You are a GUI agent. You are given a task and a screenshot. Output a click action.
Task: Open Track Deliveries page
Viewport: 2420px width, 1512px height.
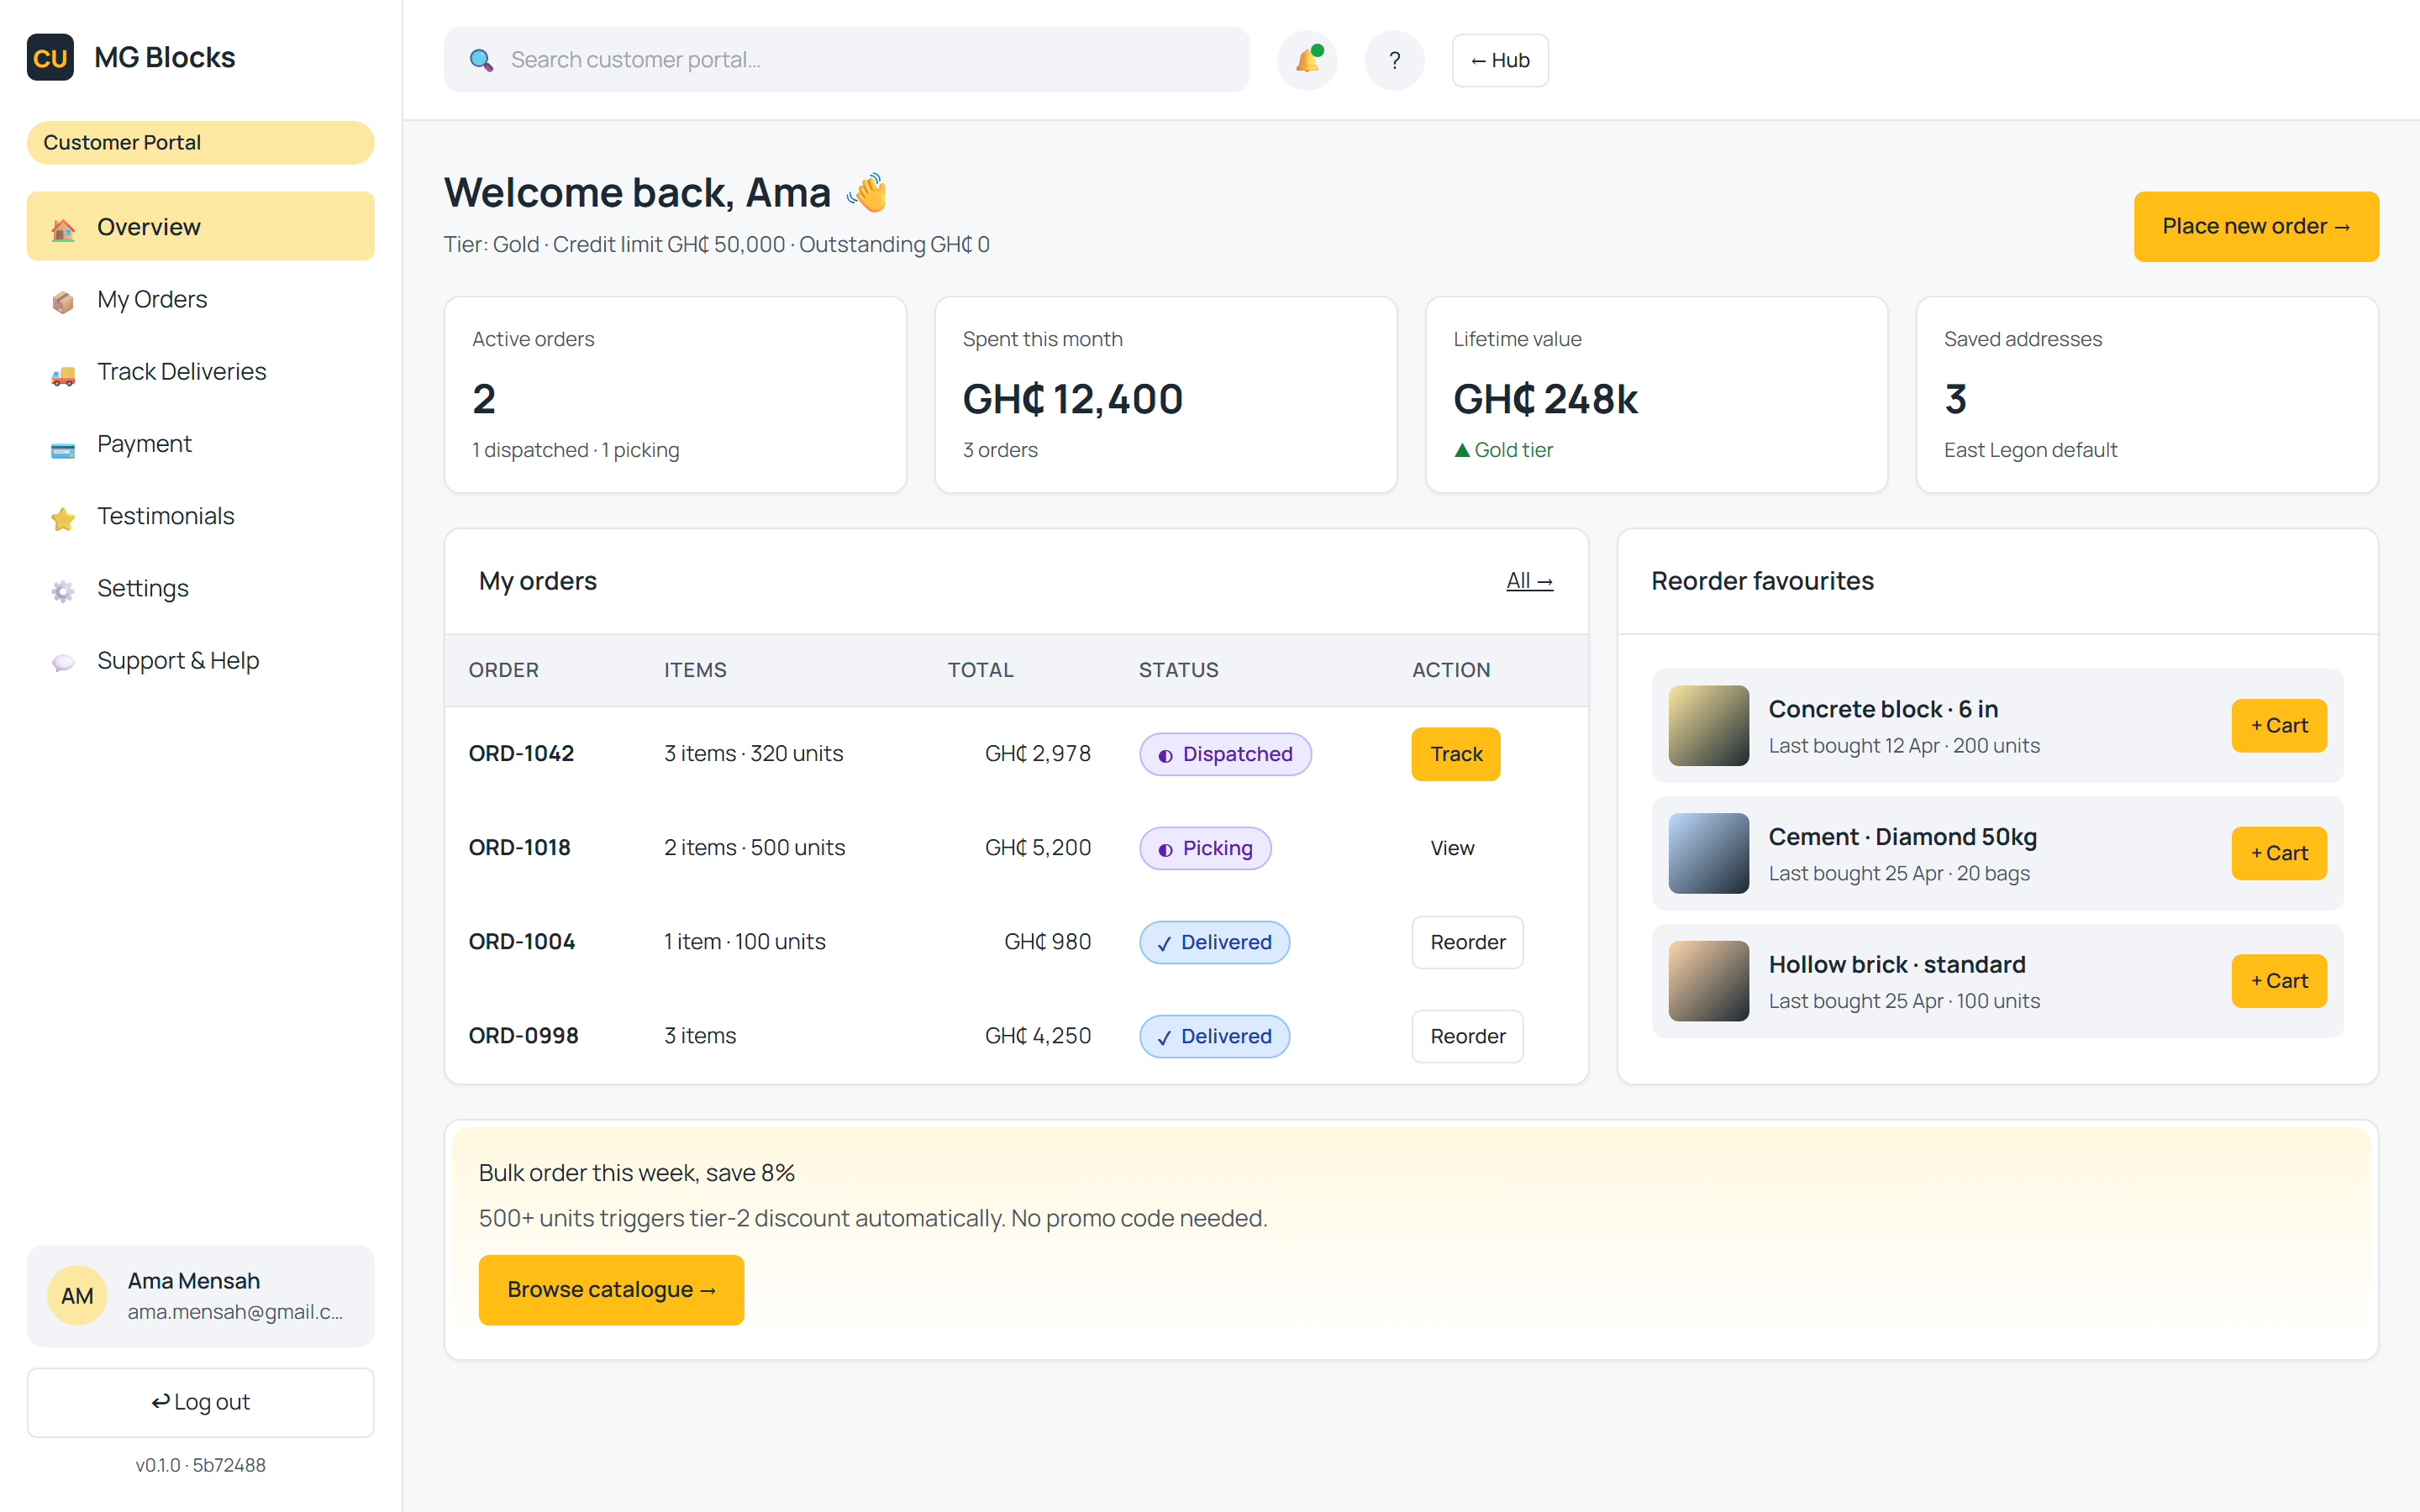[x=201, y=371]
